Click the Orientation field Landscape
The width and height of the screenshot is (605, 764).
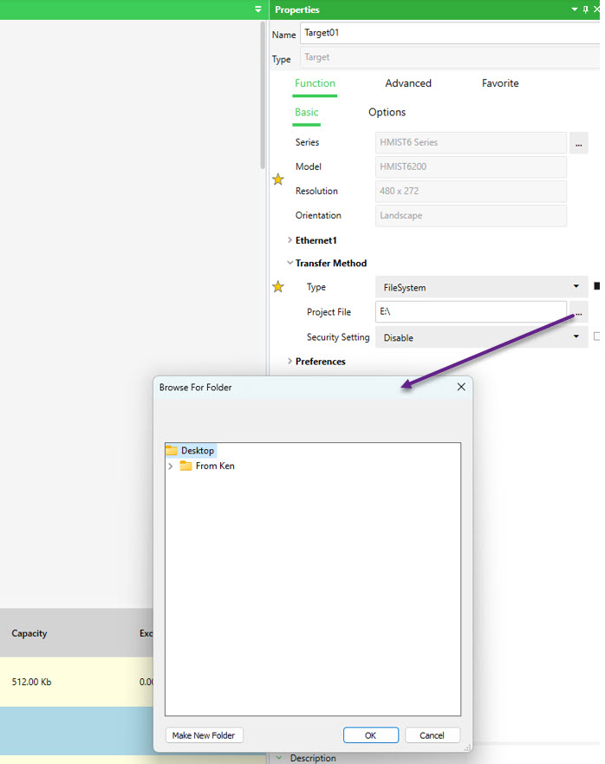(x=471, y=216)
